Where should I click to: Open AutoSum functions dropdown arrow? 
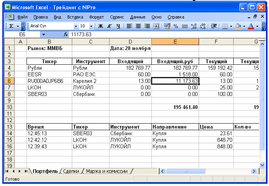[18, 26]
